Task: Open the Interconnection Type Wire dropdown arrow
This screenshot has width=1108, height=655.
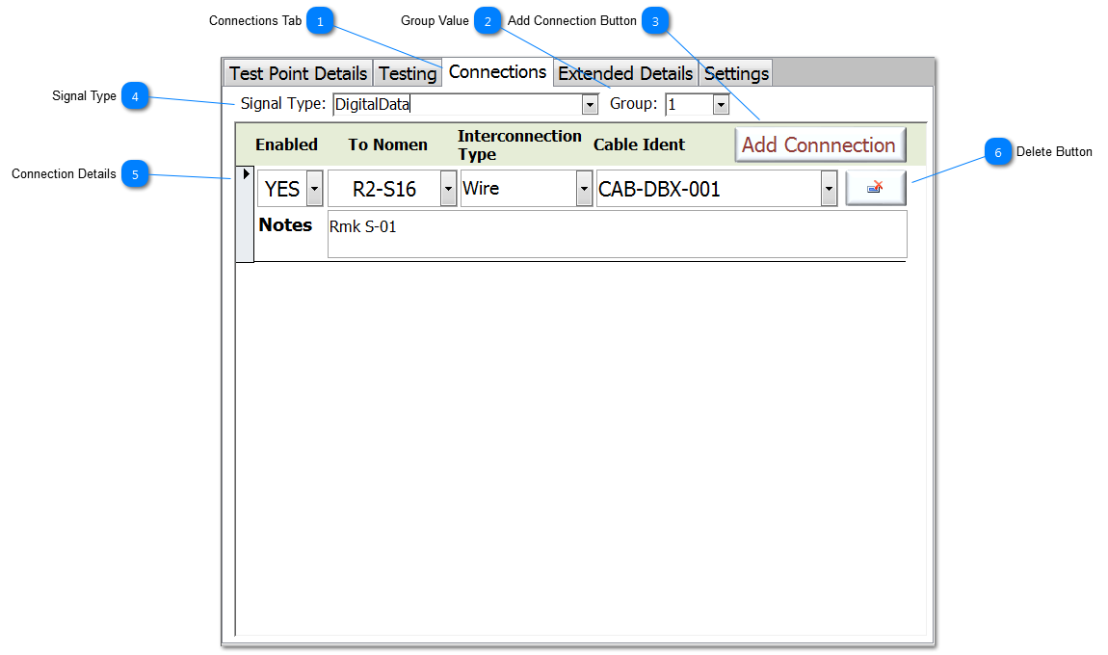Action: (x=584, y=189)
